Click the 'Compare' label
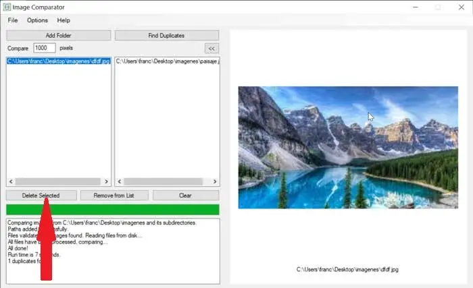This screenshot has width=473, height=288. click(18, 48)
